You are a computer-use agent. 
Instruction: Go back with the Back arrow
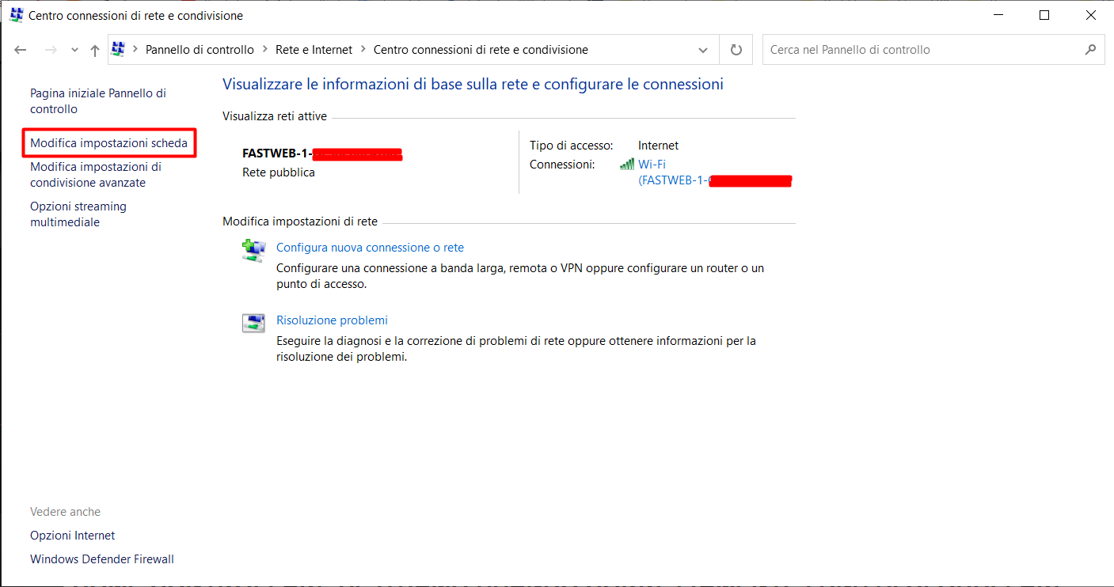[21, 50]
